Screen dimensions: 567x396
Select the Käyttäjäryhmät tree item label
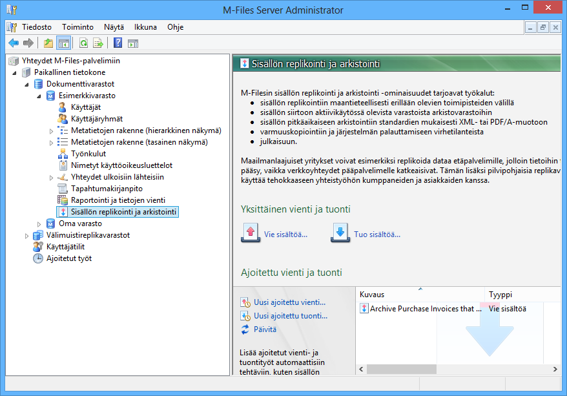point(97,119)
